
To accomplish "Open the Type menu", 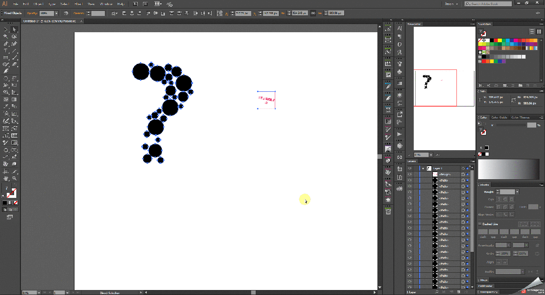I will (52, 4).
